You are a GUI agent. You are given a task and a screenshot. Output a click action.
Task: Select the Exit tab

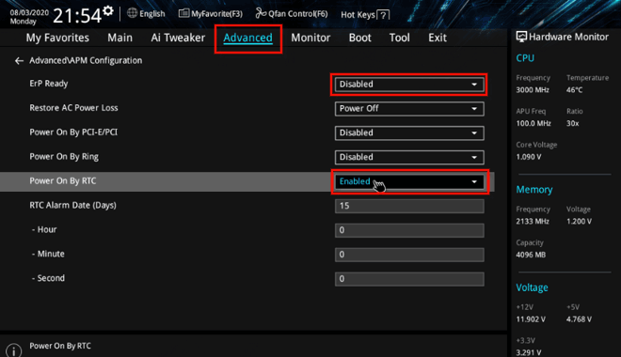pyautogui.click(x=438, y=38)
